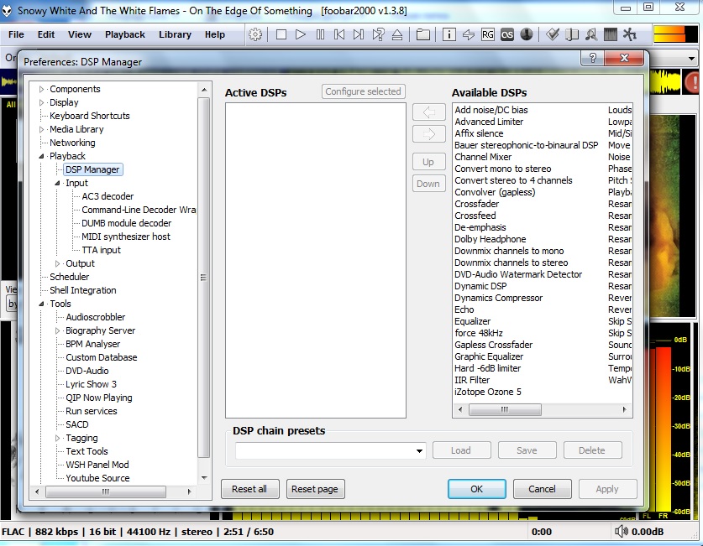Screen dimensions: 703x546
Task: Click the Cancel button
Action: coord(542,489)
